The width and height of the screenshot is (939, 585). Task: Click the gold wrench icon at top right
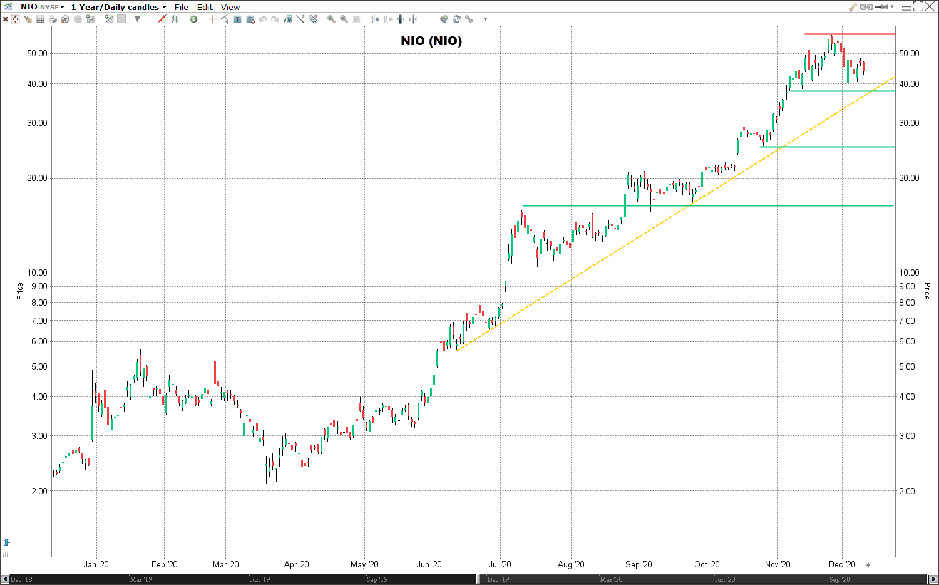[853, 7]
